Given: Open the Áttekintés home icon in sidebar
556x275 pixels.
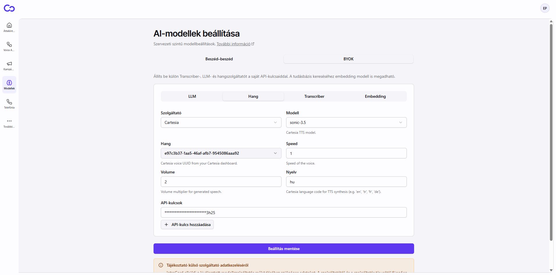Looking at the screenshot, I should pos(9,25).
